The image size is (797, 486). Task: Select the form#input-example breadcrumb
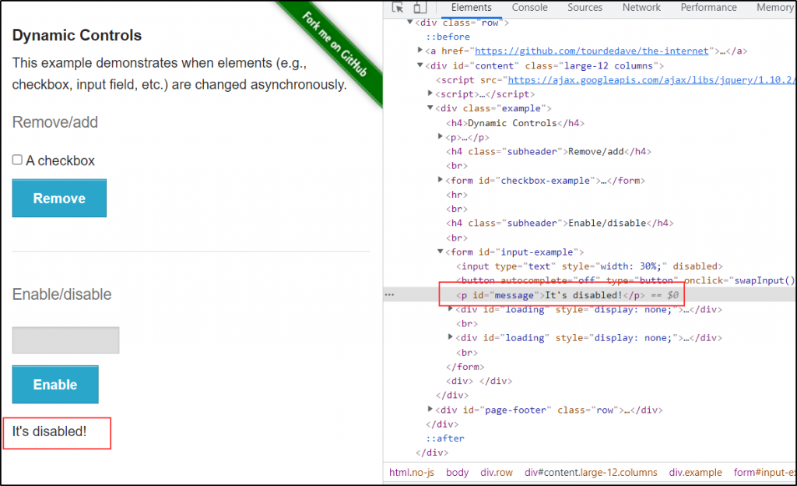[764, 472]
